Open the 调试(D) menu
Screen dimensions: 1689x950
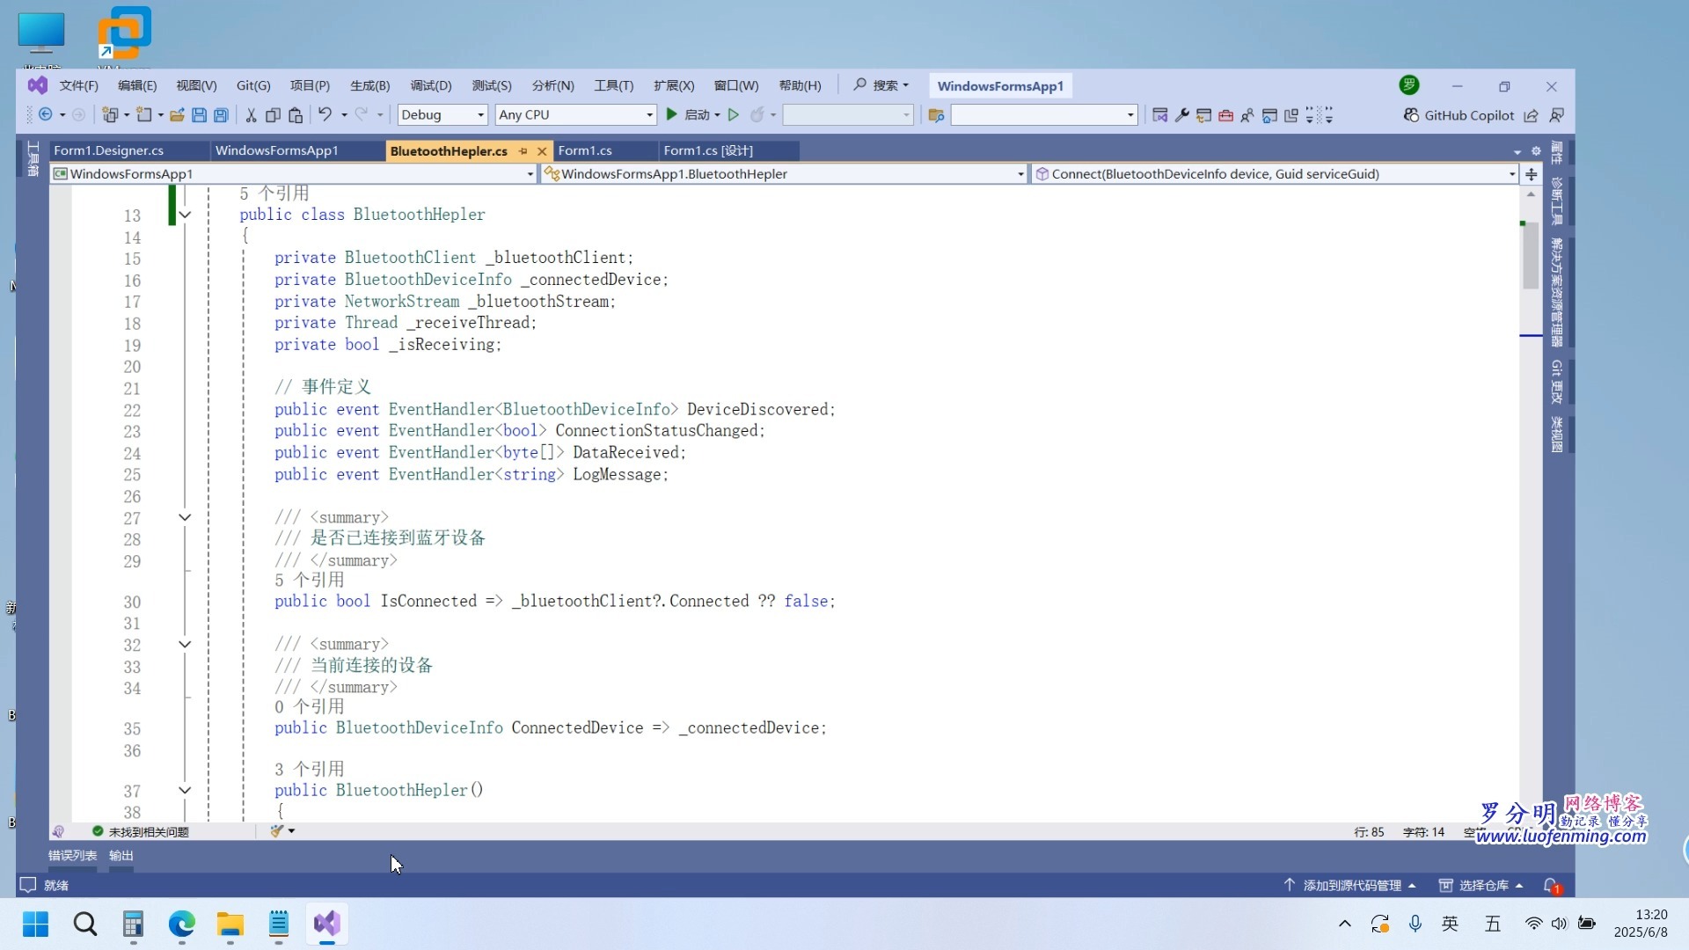point(430,85)
